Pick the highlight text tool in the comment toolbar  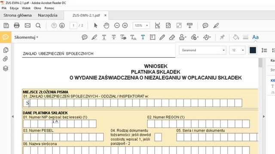(x=95, y=37)
